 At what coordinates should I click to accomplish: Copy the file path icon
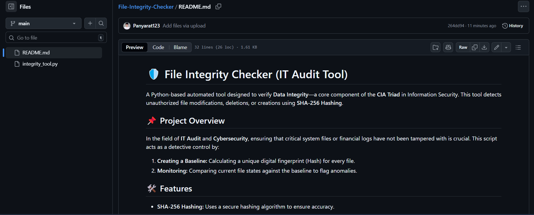tap(218, 7)
